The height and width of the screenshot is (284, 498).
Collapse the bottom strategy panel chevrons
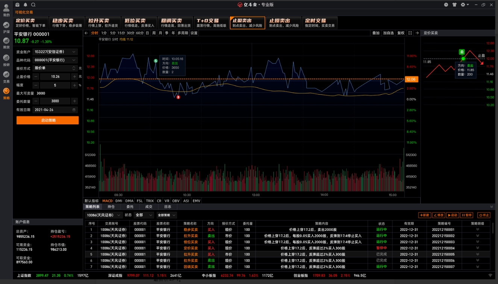pos(492,207)
